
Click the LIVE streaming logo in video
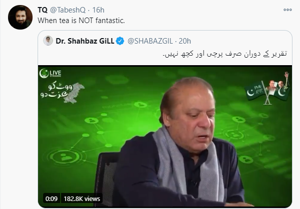(50, 73)
